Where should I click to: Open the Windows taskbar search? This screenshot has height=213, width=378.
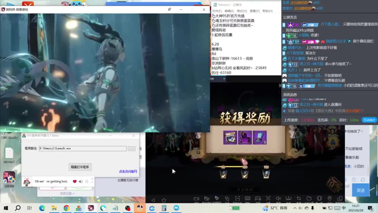point(18,208)
